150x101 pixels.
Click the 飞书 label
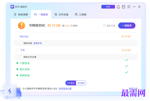coord(22,50)
